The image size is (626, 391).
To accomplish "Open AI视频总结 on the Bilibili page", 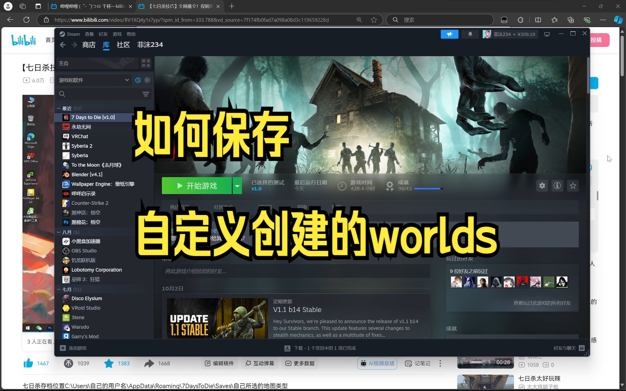I will (377, 363).
